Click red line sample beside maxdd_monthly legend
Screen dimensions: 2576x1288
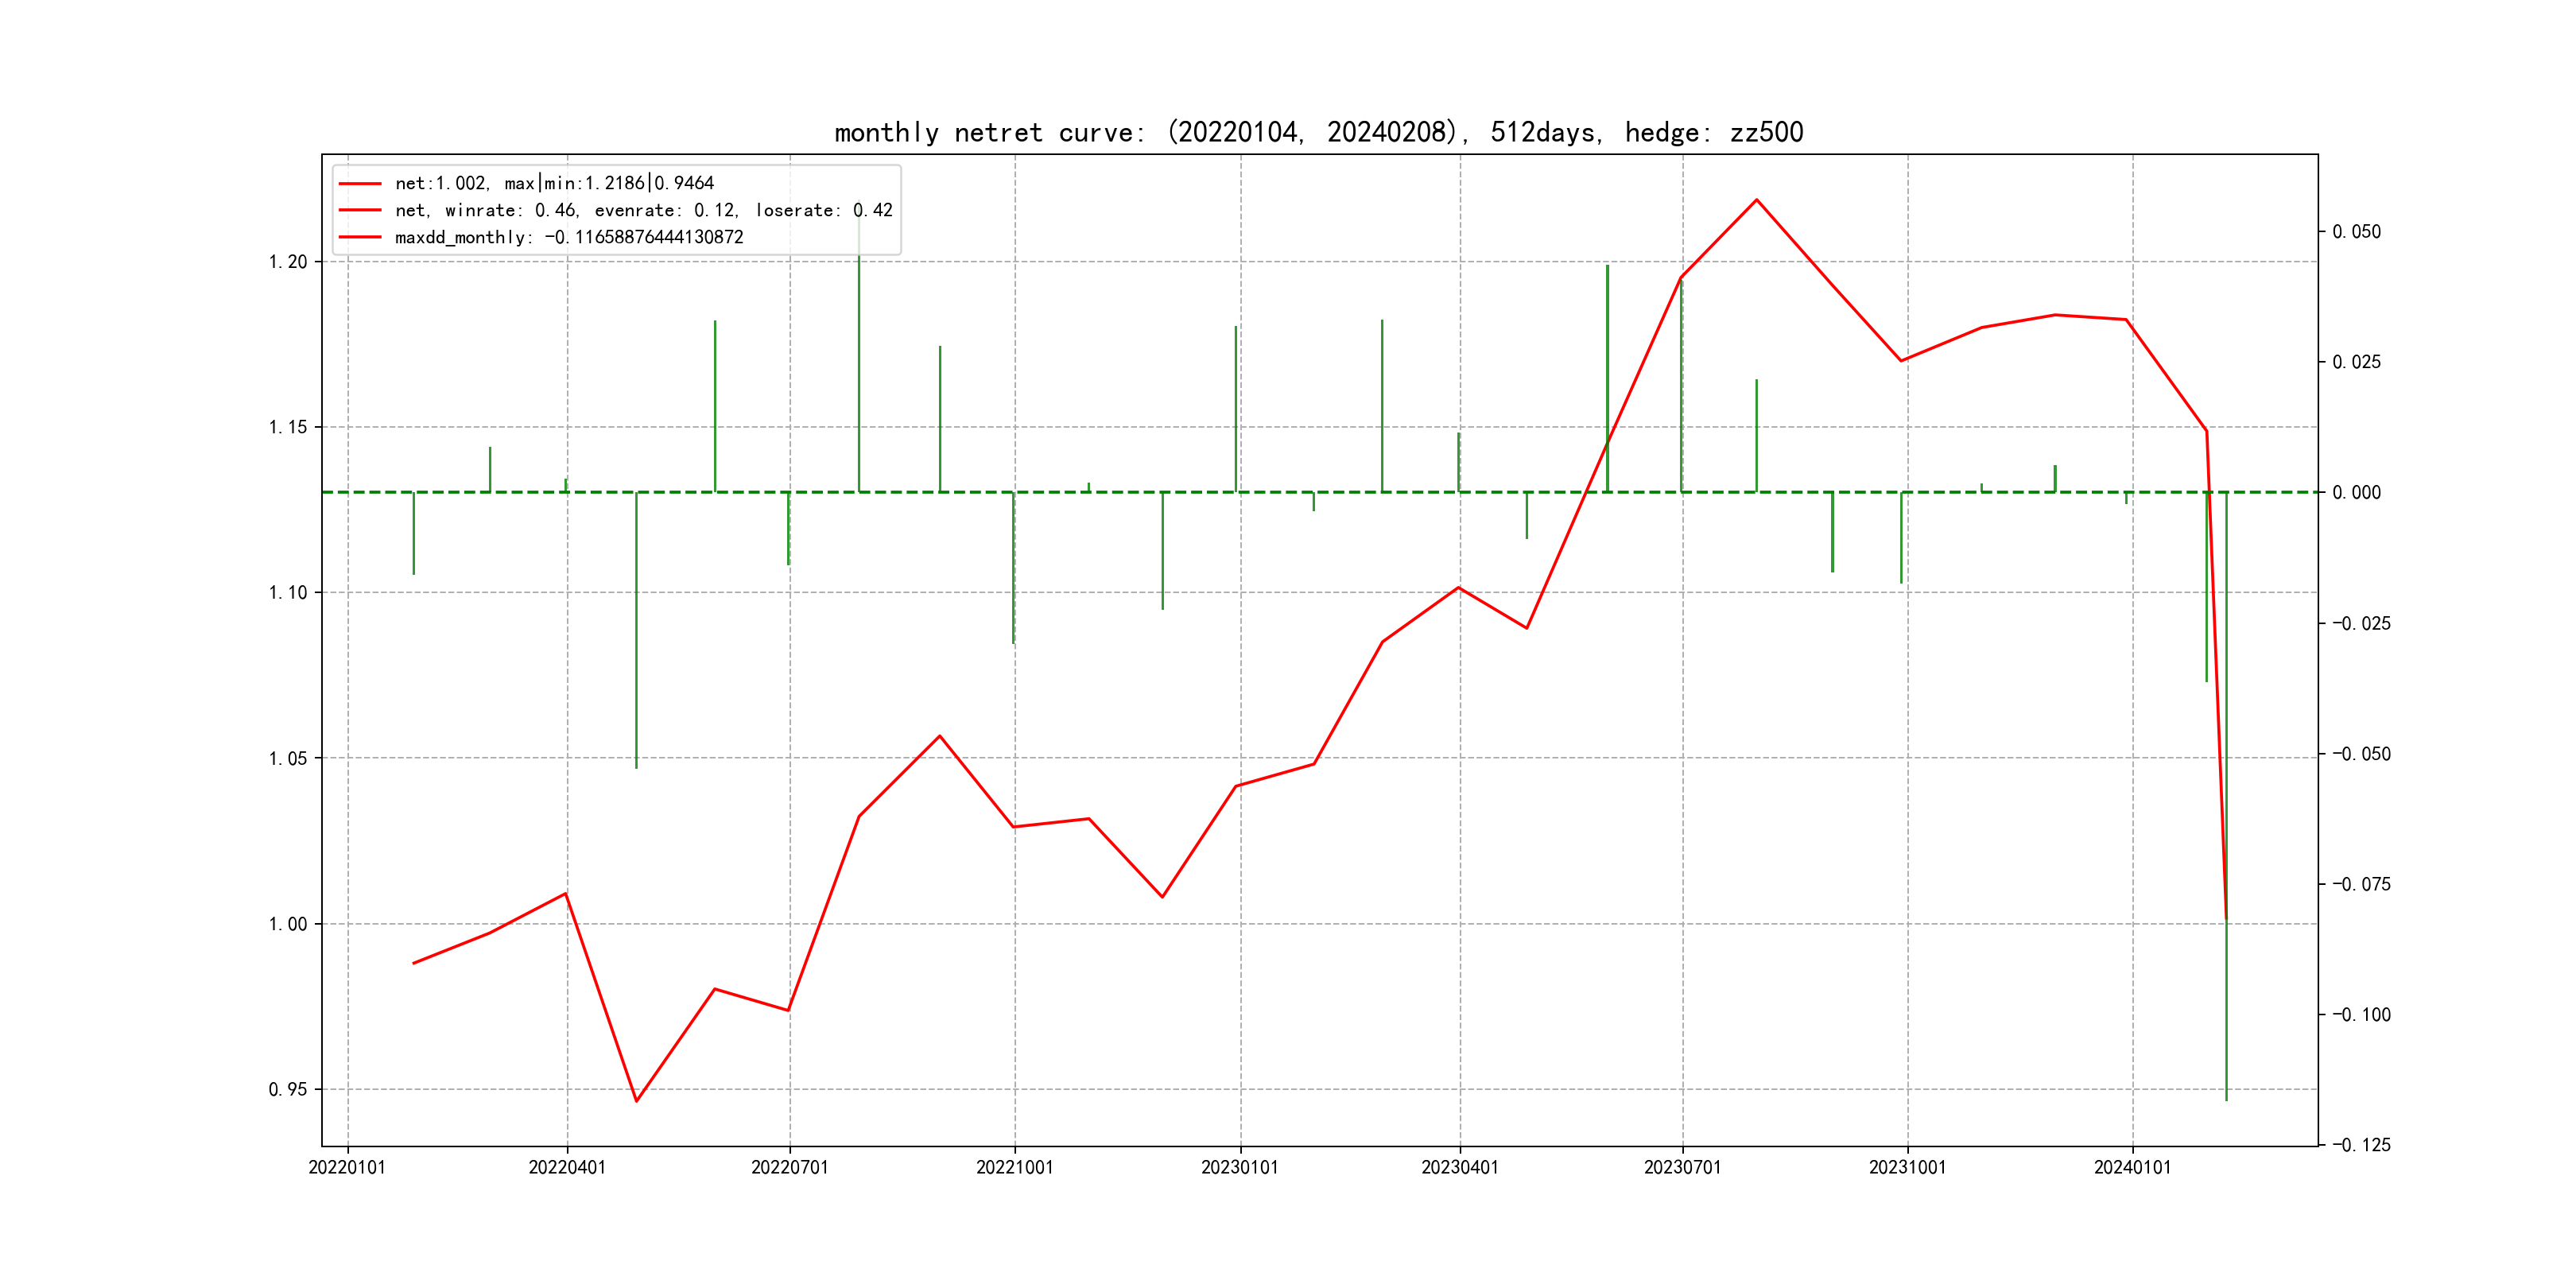pyautogui.click(x=360, y=237)
